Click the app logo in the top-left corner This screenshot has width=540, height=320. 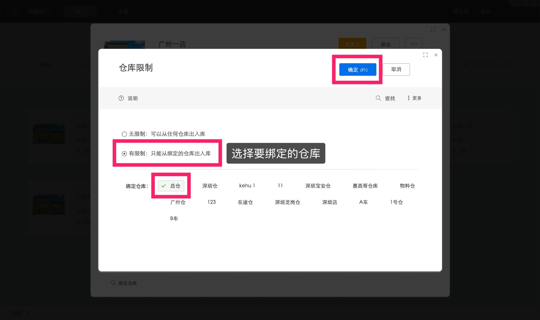click(x=15, y=11)
